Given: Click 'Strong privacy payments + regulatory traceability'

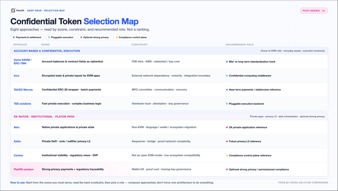Looking at the screenshot, I should click(x=73, y=169).
